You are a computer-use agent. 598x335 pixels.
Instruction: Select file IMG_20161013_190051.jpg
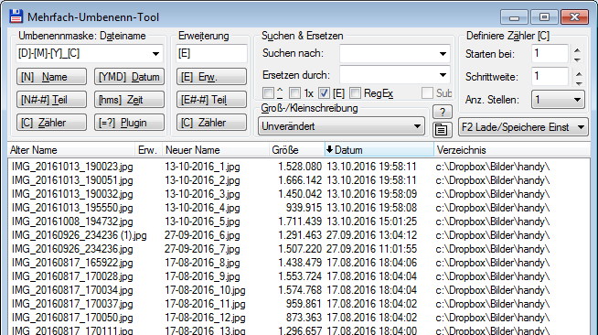72,180
